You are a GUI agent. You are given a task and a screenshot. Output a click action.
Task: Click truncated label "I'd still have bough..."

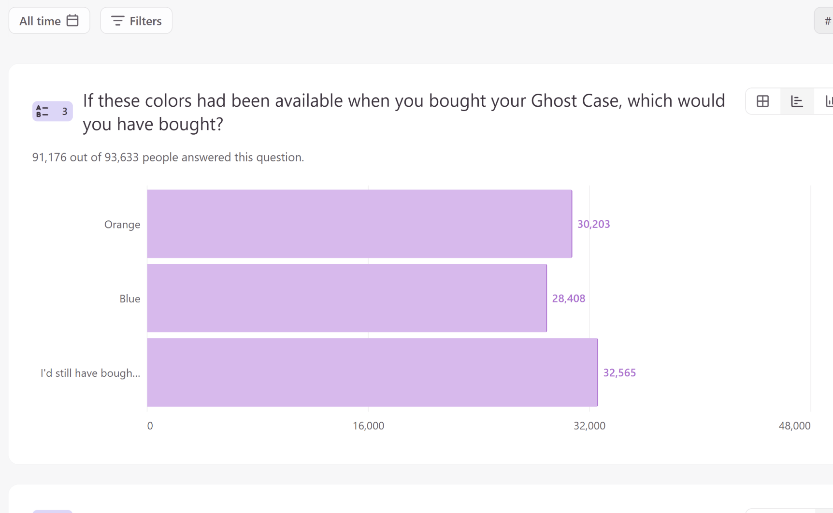pyautogui.click(x=90, y=373)
